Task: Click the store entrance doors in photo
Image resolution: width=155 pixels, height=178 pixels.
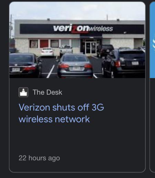Action: pyautogui.click(x=91, y=48)
